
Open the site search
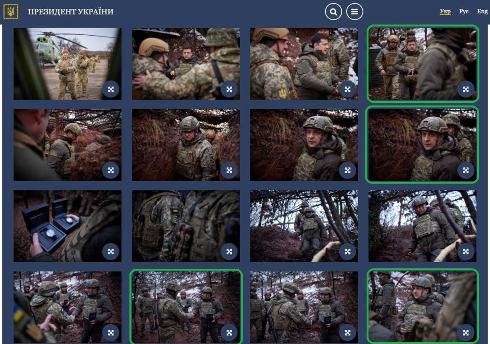tap(334, 12)
